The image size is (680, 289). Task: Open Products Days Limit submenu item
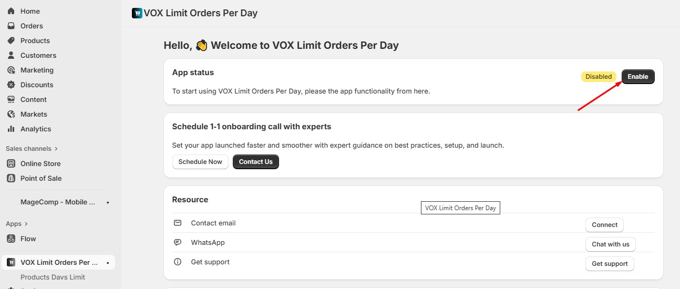[53, 277]
